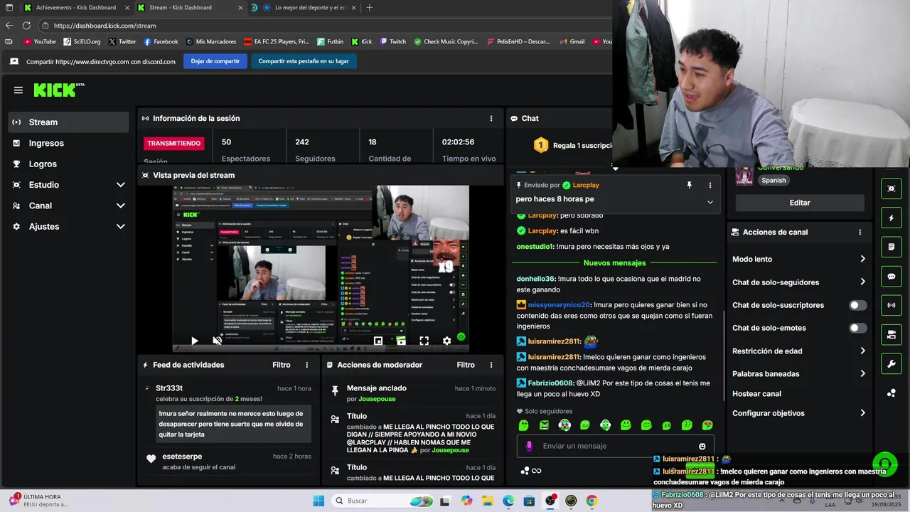This screenshot has width=910, height=512.
Task: Open wrench tools icon in right sidebar
Action: pyautogui.click(x=891, y=364)
